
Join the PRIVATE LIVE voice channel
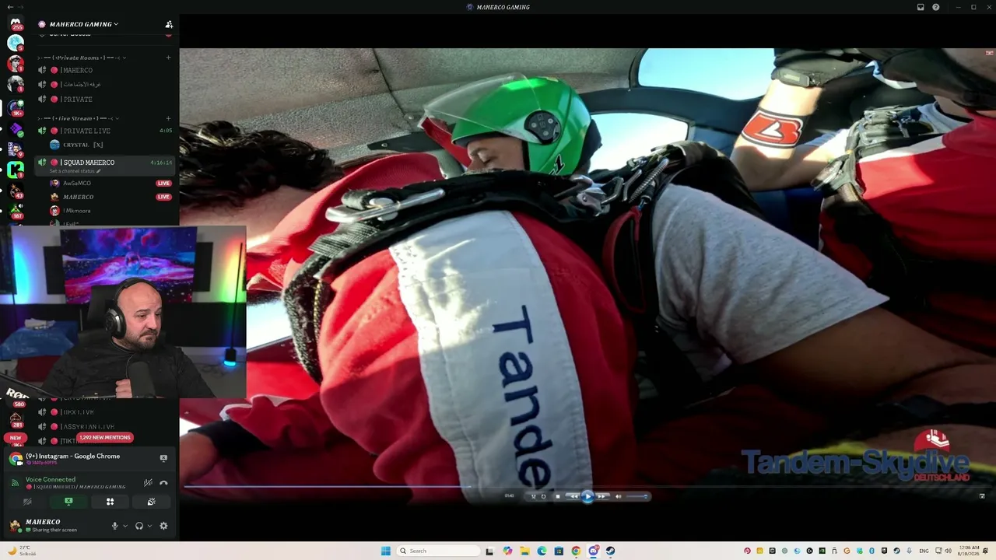[x=105, y=131]
